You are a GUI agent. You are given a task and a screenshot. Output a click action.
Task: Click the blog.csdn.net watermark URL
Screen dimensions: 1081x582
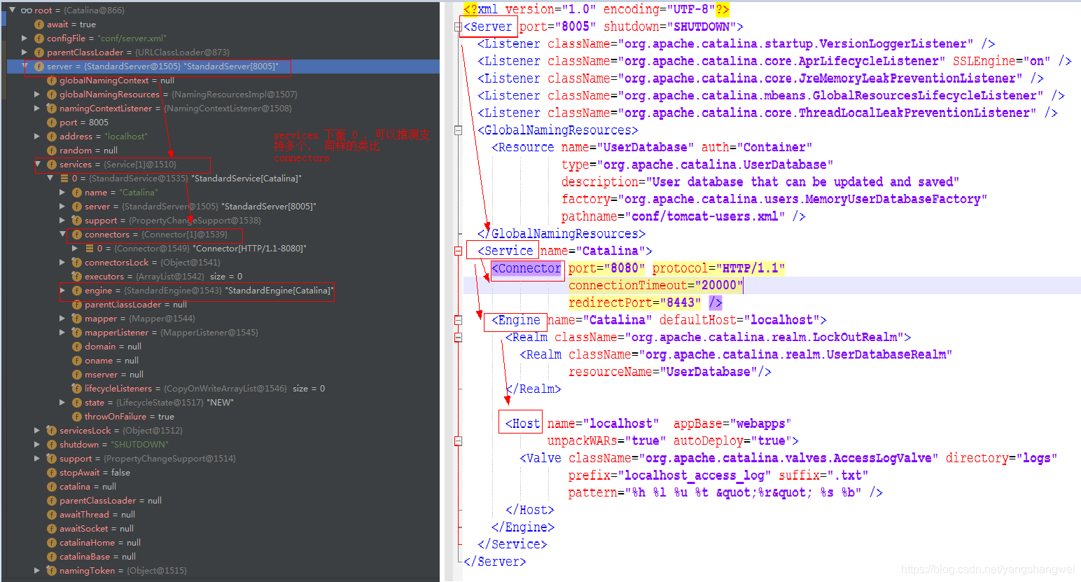[x=987, y=569]
